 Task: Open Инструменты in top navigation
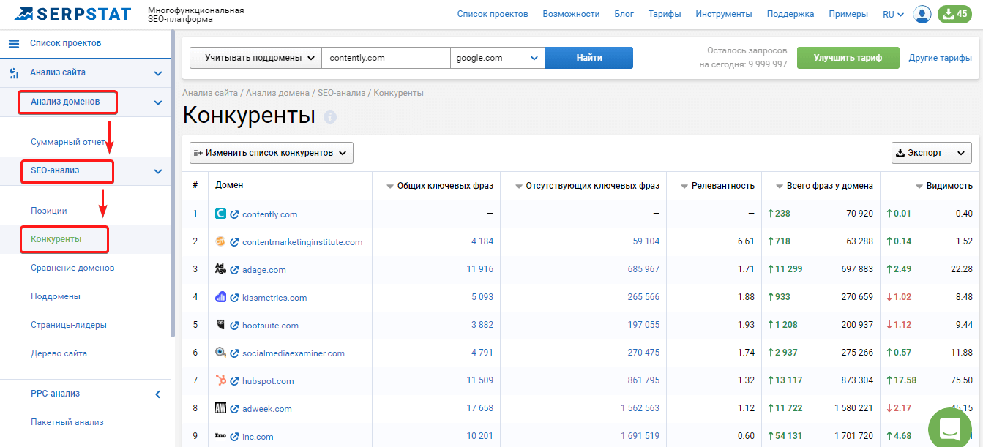(724, 14)
